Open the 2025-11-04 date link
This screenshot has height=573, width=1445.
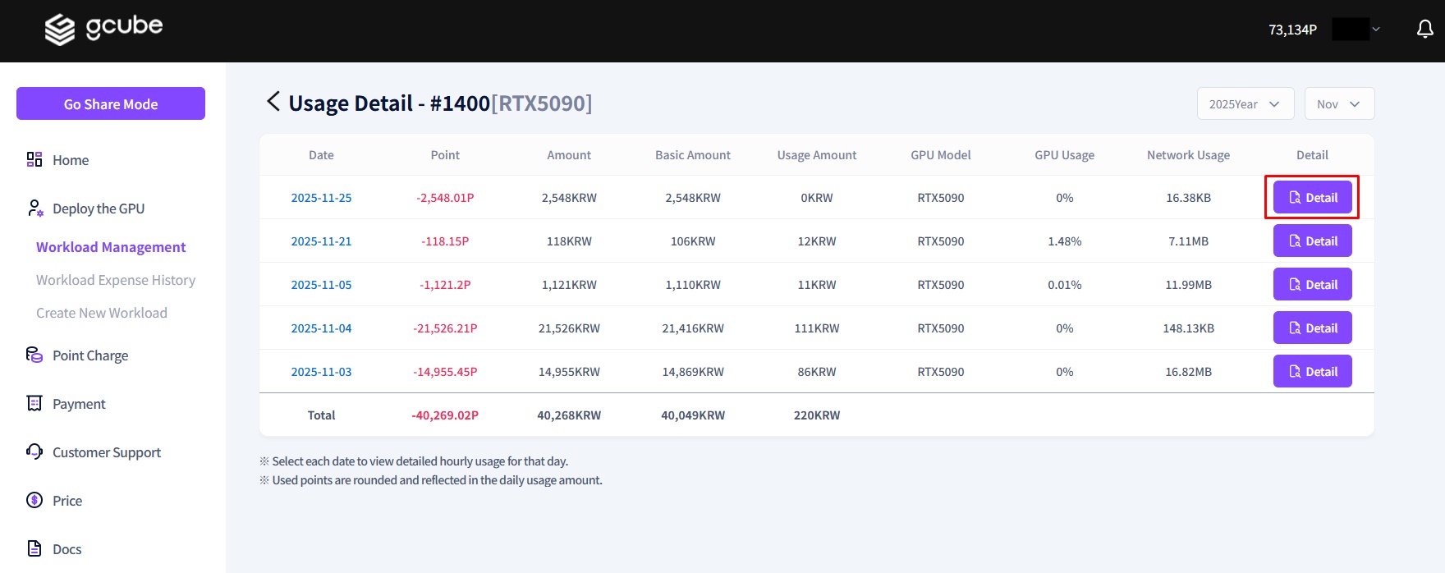pyautogui.click(x=321, y=328)
